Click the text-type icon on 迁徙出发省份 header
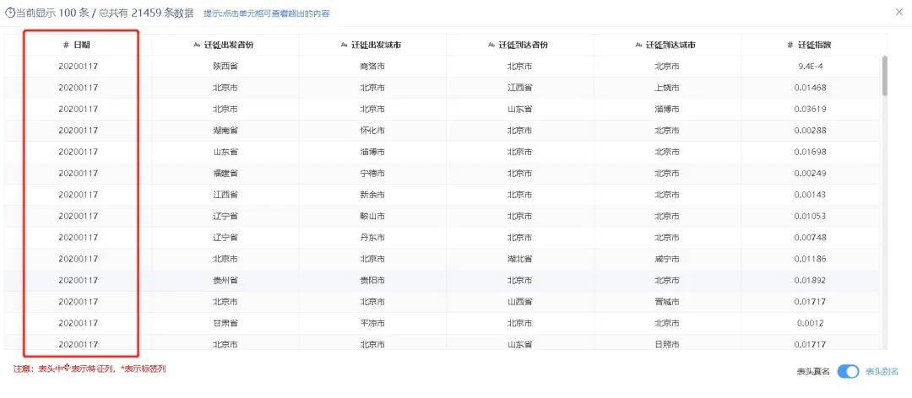The height and width of the screenshot is (398, 912). 197,45
